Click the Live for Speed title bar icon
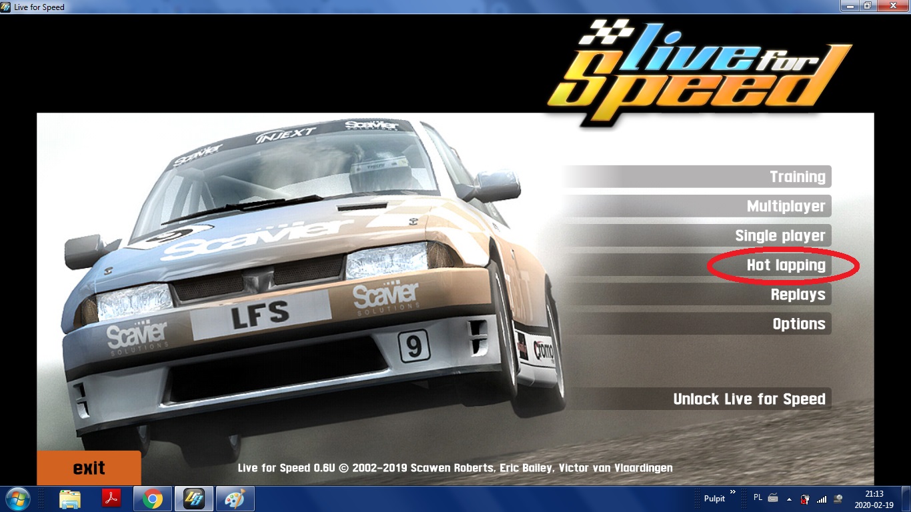Screen dimensions: 911x512 (x=6, y=7)
